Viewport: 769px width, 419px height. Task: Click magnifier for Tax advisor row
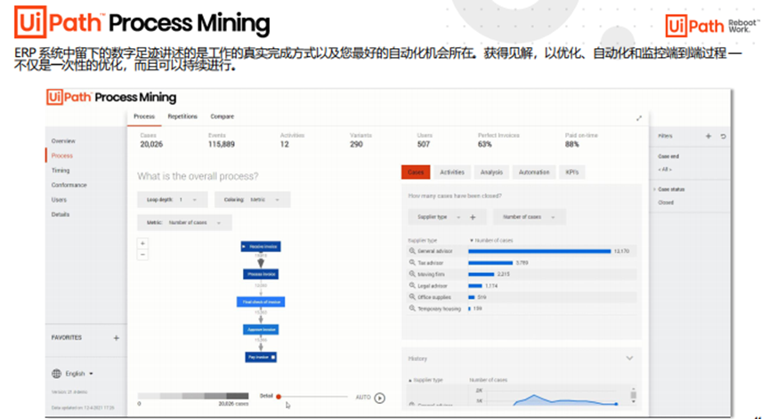pos(412,262)
